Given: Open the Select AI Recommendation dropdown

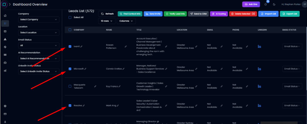Looking at the screenshot, I should (39, 58).
